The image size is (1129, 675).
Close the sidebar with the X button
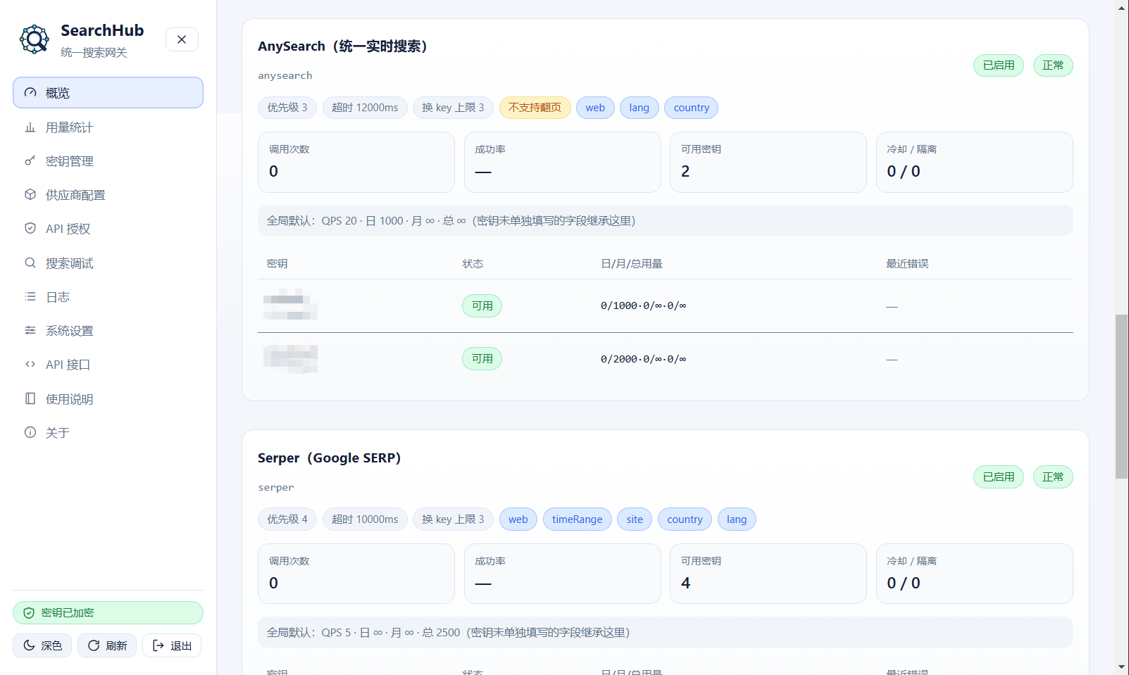pos(182,39)
